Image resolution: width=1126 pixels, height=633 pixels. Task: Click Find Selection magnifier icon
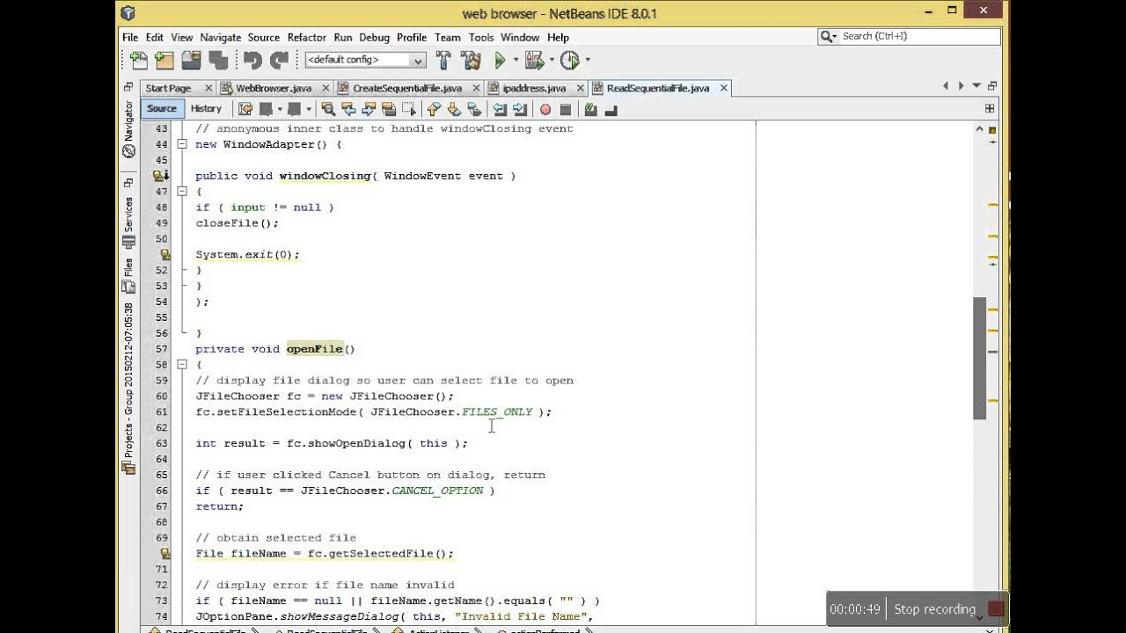tap(328, 109)
